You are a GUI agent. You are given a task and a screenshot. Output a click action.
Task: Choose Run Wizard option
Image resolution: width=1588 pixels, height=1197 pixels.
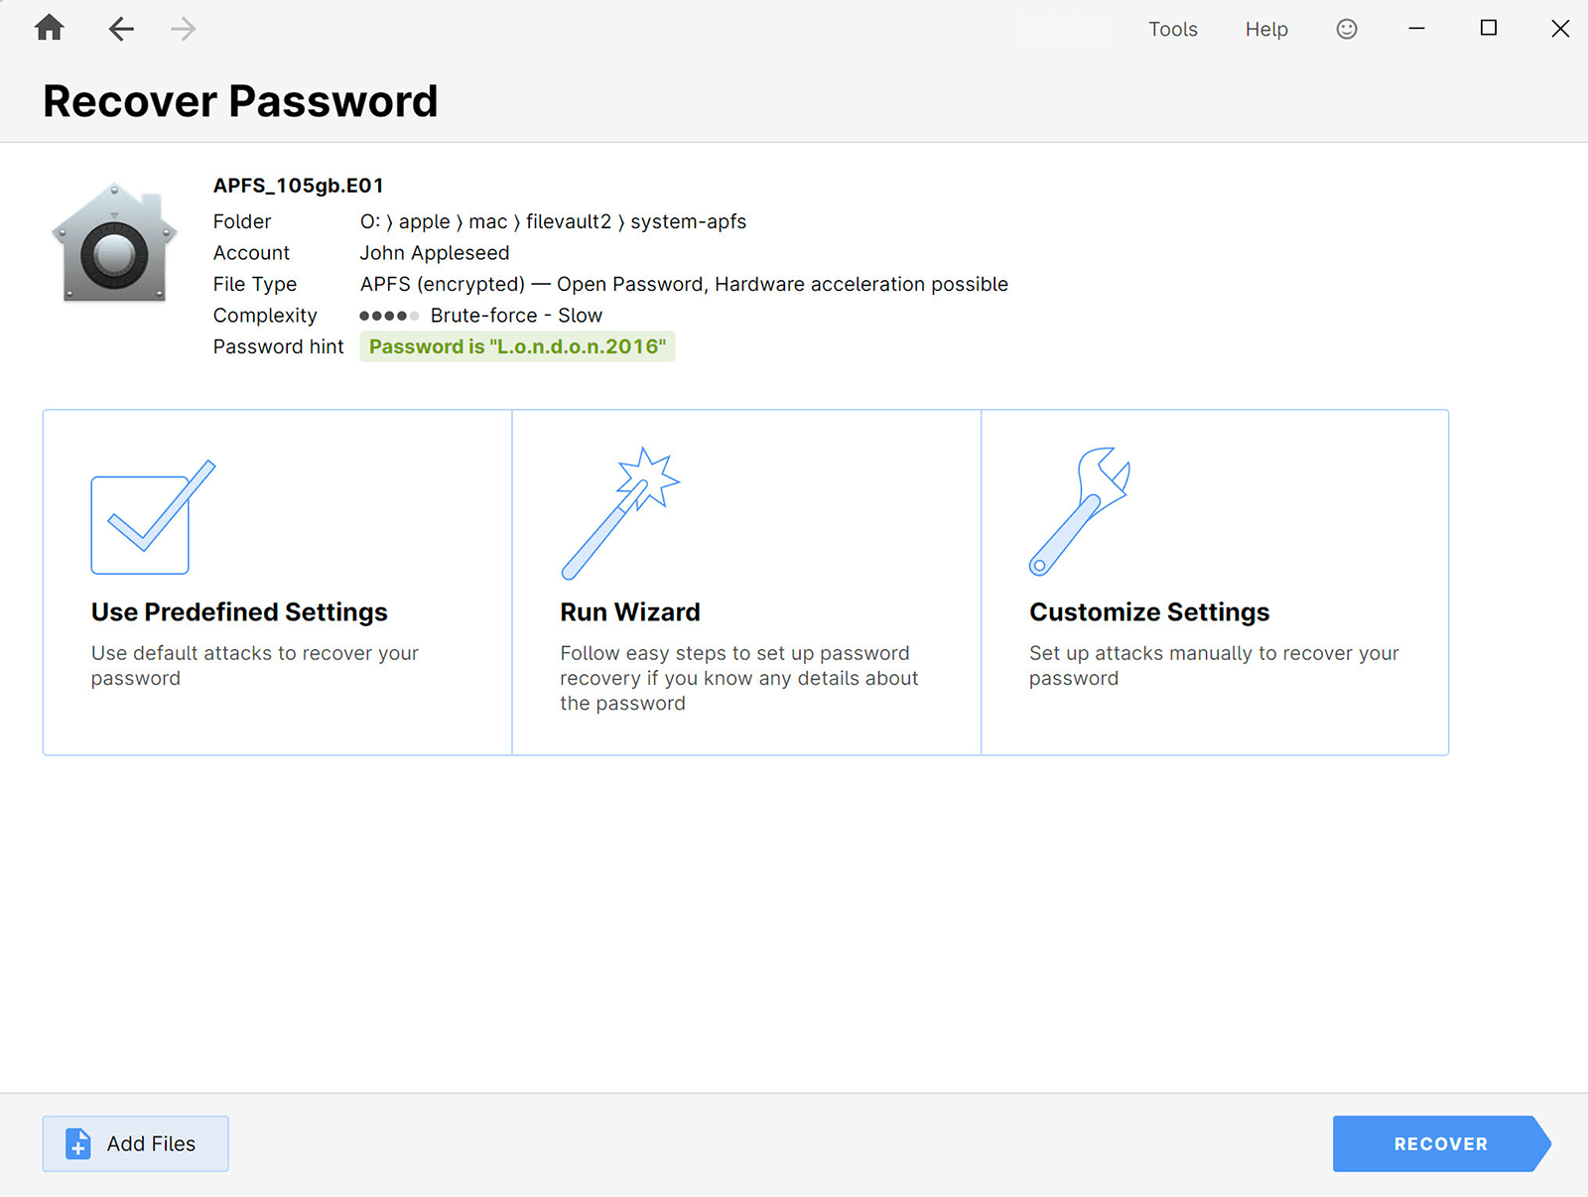(746, 583)
